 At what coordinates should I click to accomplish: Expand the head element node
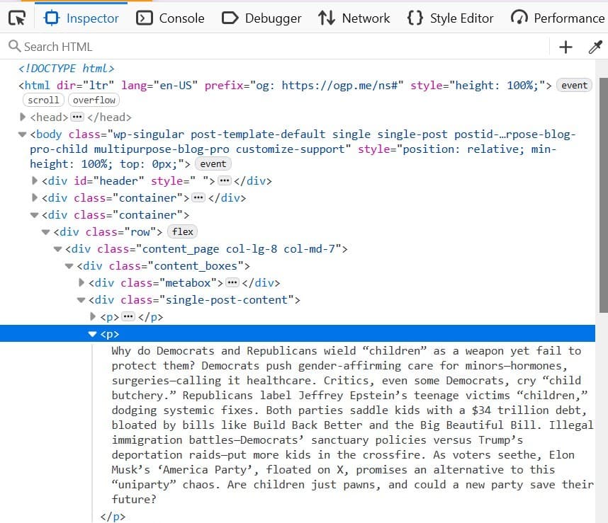23,117
